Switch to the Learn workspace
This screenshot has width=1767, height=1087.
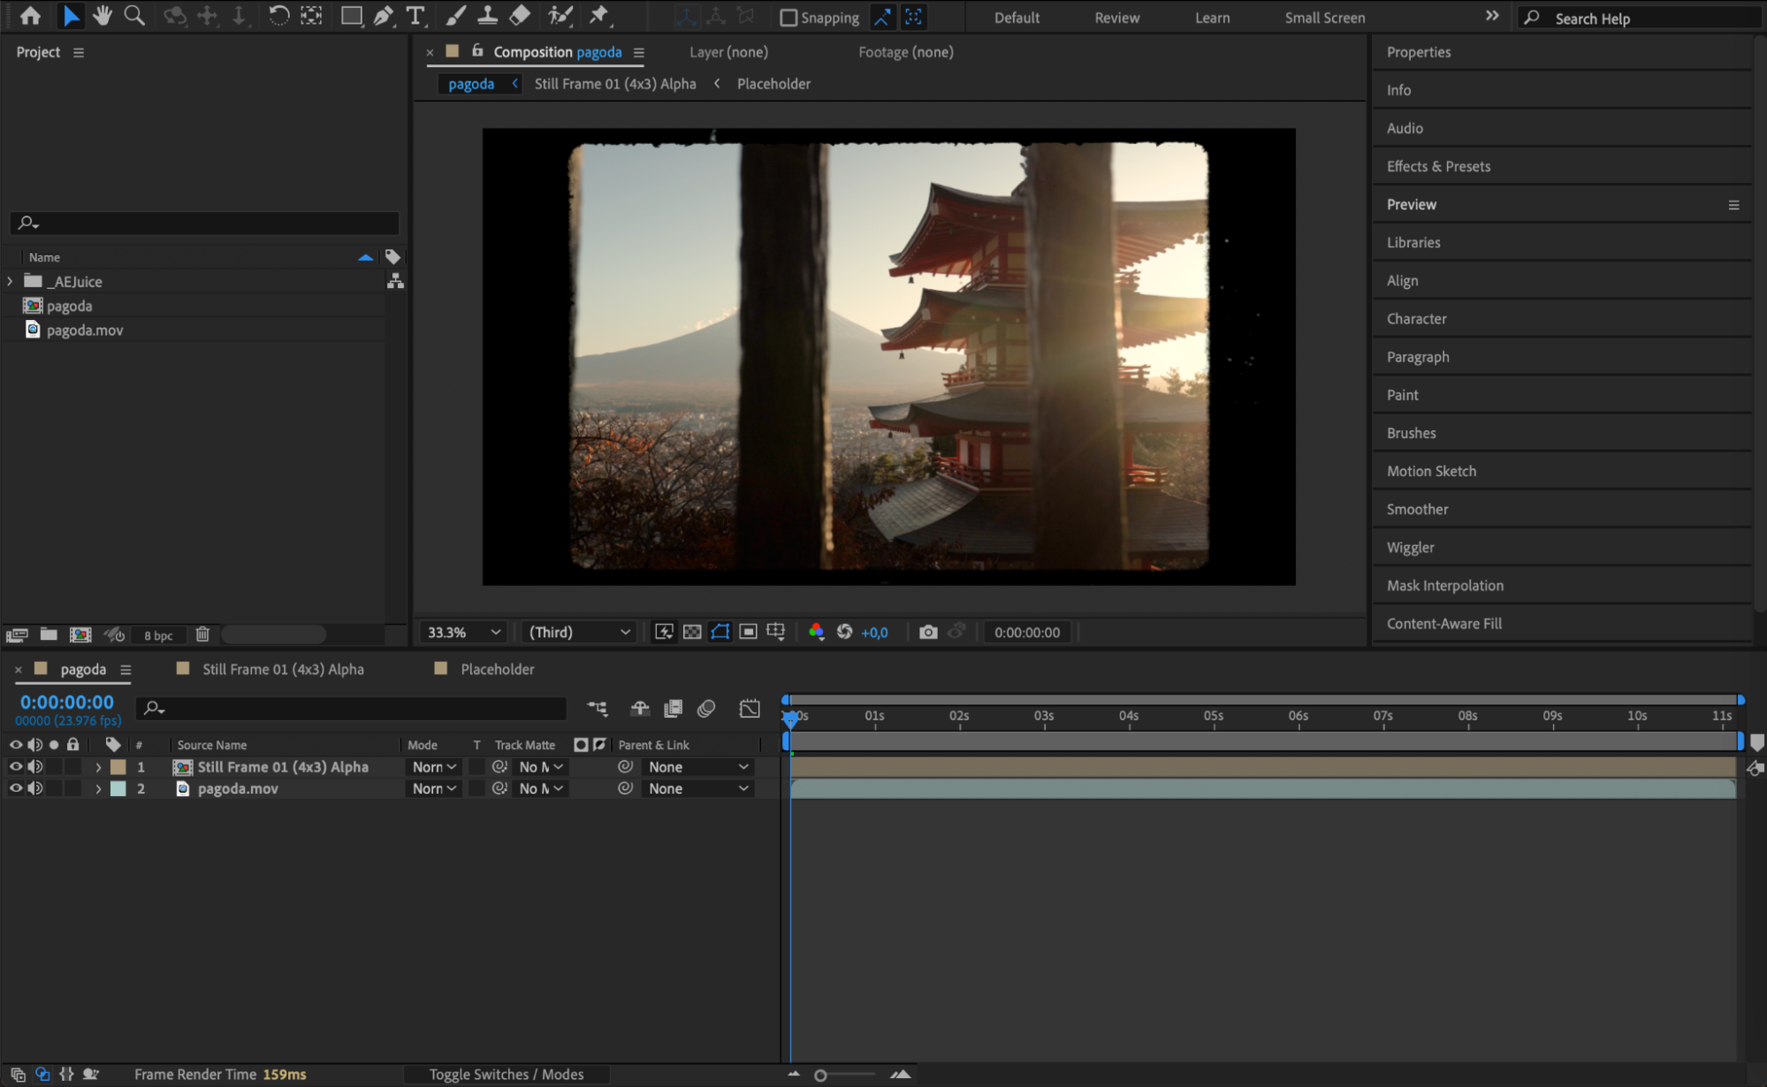(1212, 18)
